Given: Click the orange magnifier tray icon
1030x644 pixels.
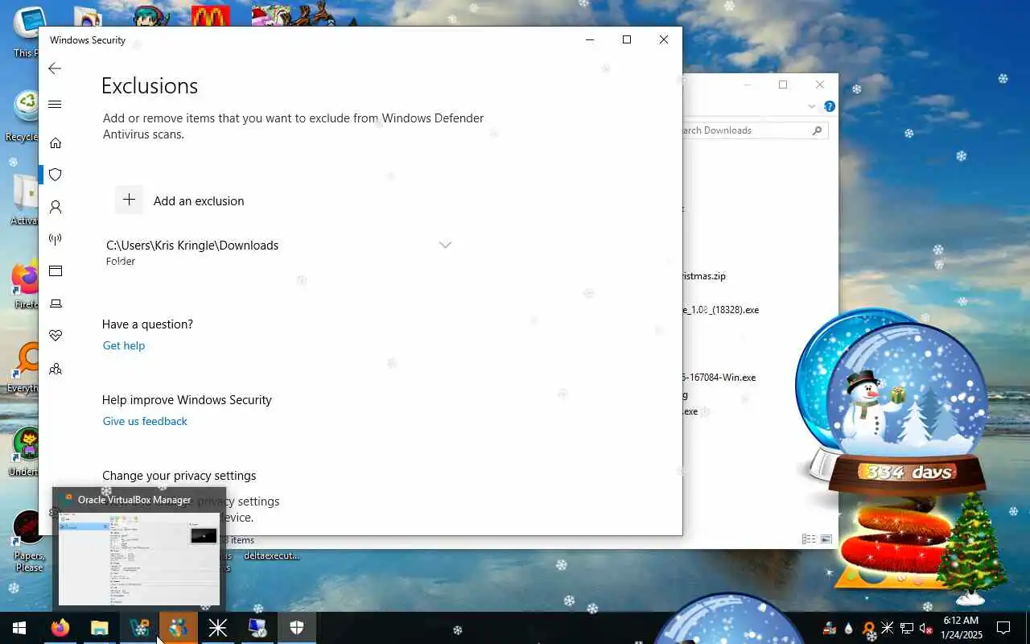Looking at the screenshot, I should pos(868,628).
